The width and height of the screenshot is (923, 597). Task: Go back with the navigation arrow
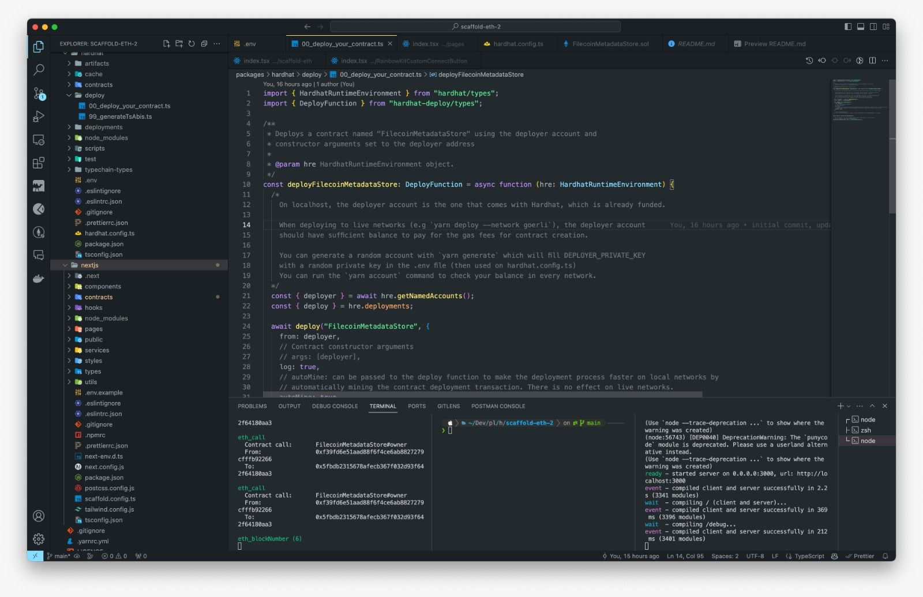[307, 27]
